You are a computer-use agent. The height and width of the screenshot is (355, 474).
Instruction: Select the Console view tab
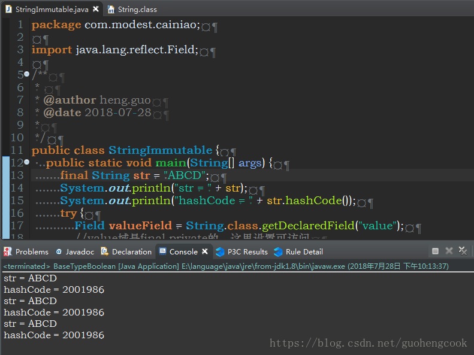[183, 251]
